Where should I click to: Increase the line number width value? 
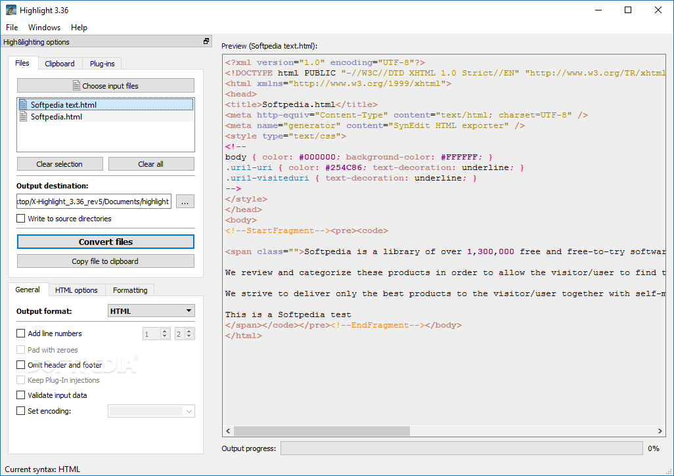(x=189, y=331)
